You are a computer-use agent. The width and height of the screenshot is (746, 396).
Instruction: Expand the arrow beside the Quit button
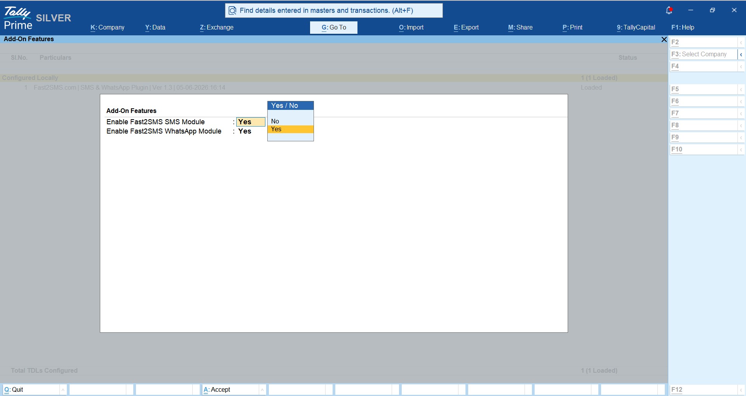coord(63,390)
